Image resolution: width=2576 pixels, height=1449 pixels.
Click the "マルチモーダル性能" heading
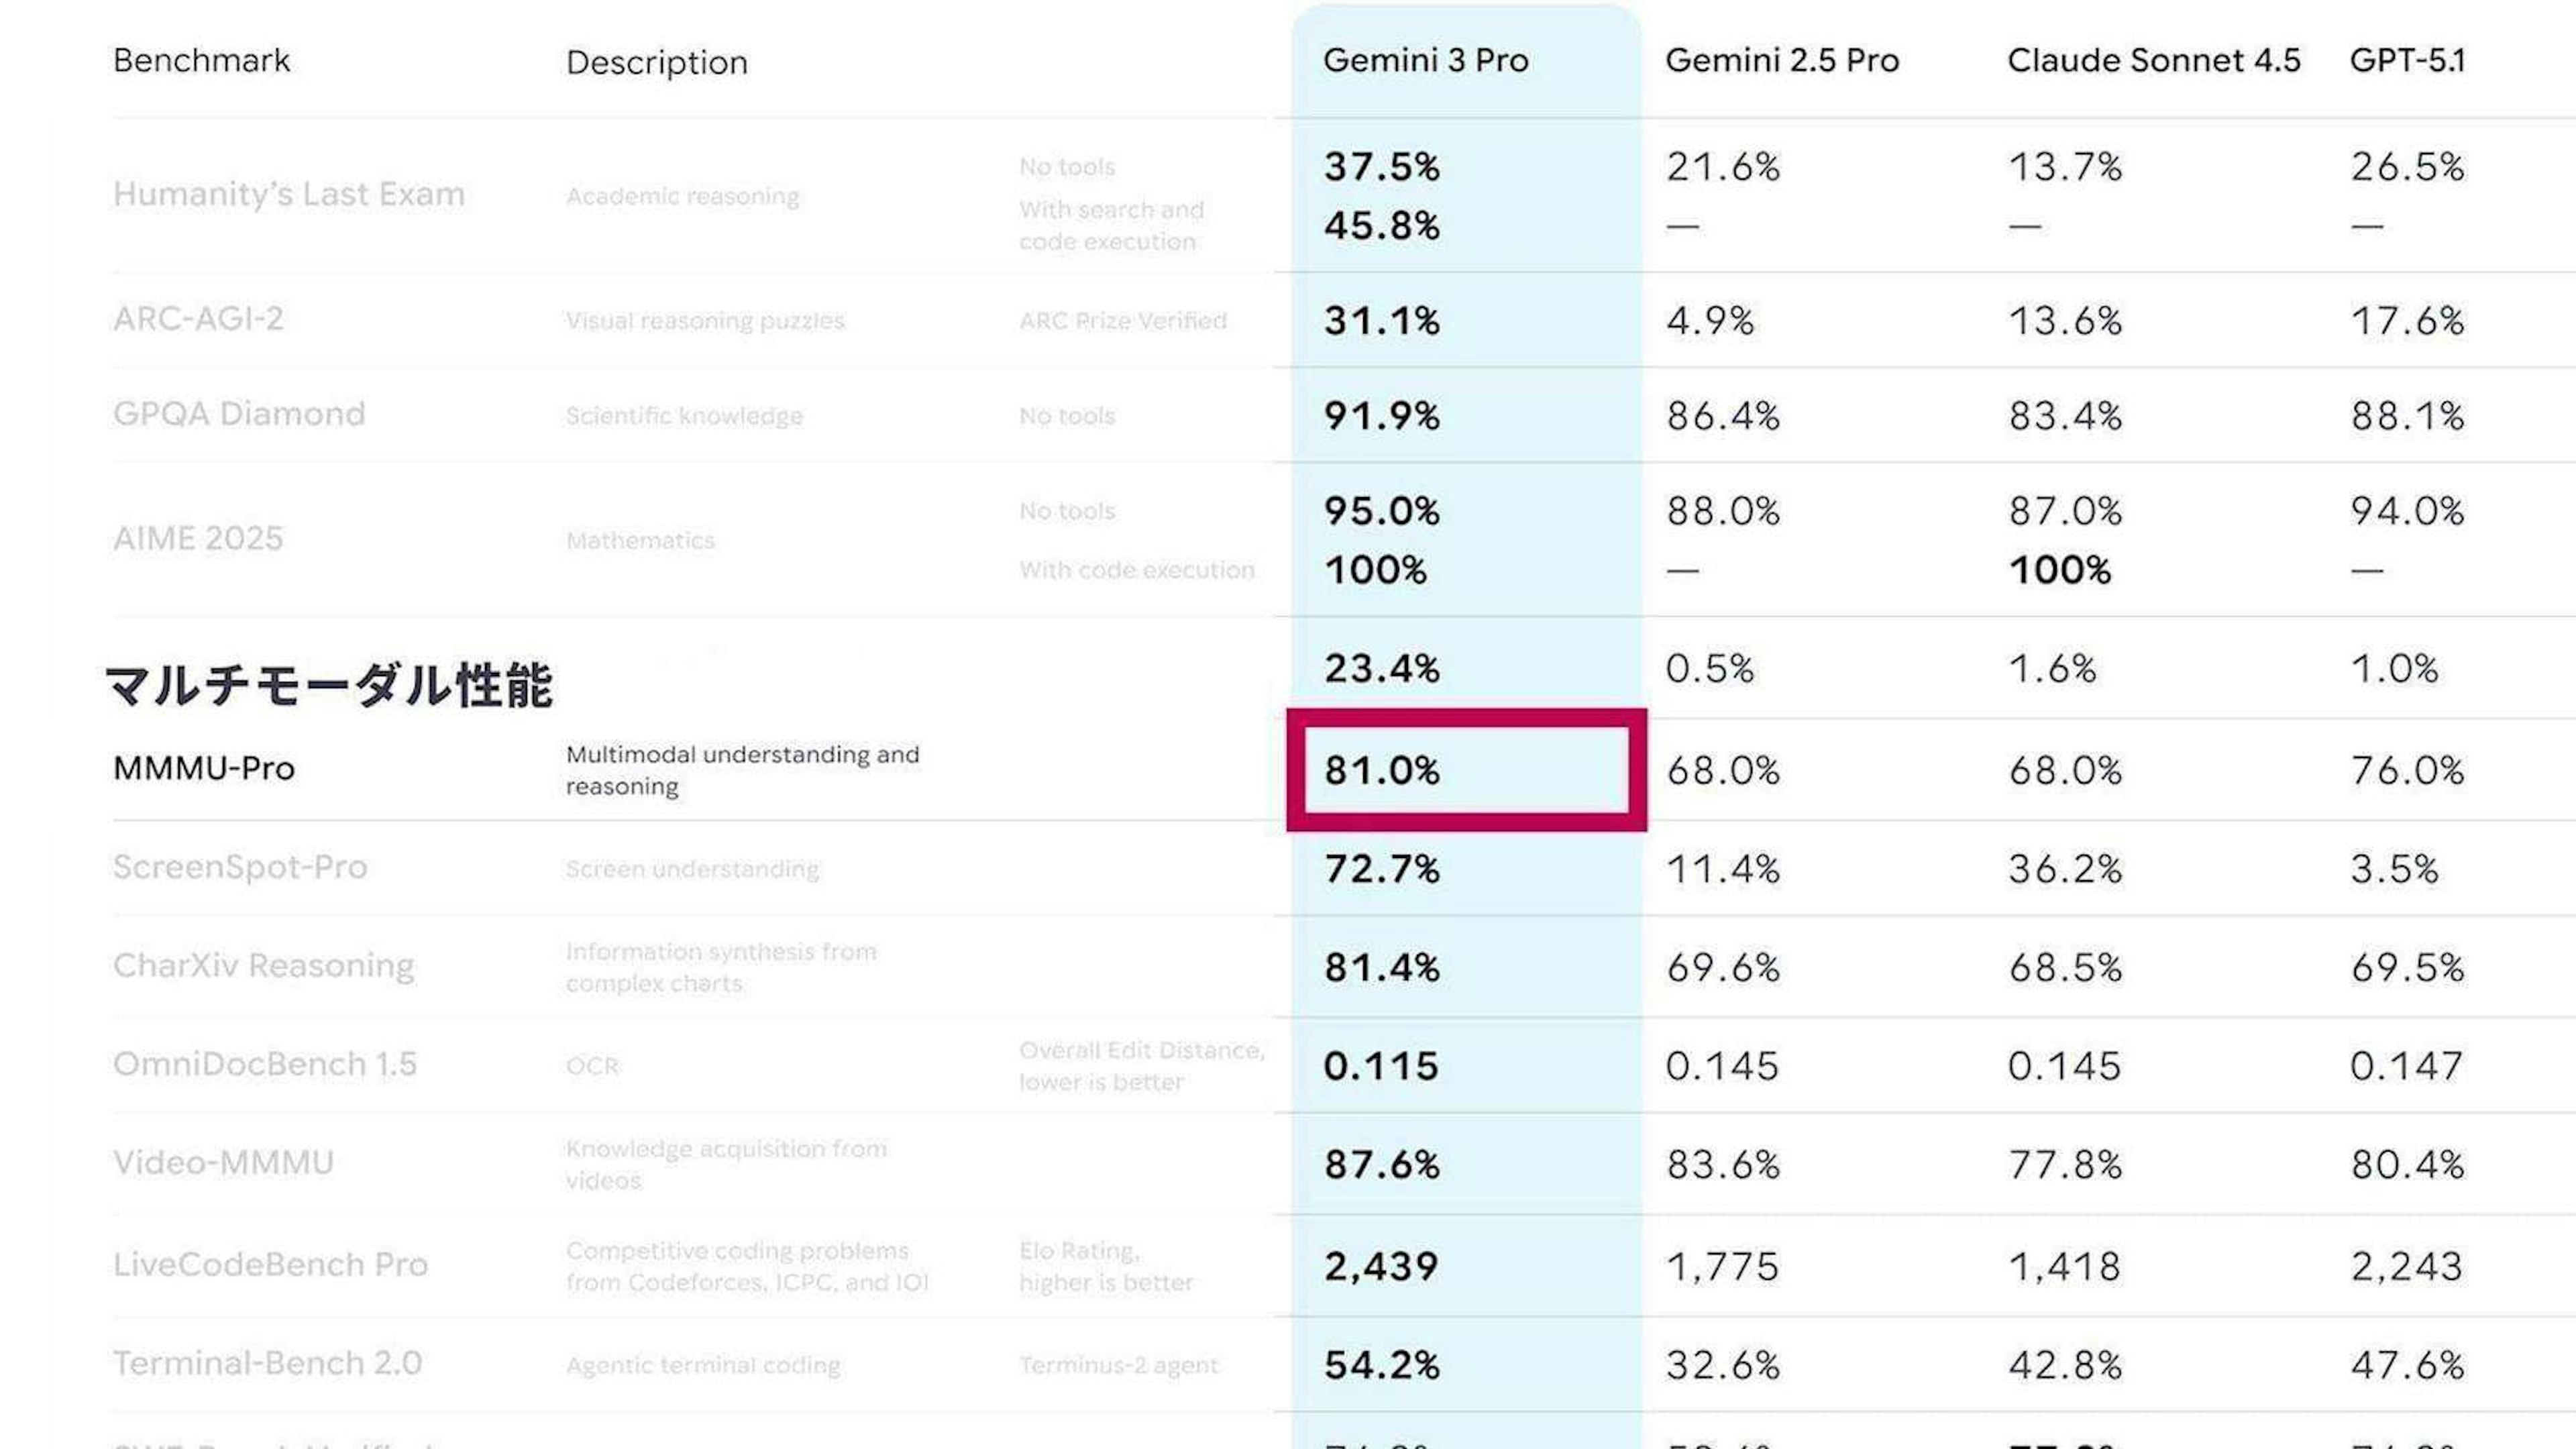pos(328,685)
